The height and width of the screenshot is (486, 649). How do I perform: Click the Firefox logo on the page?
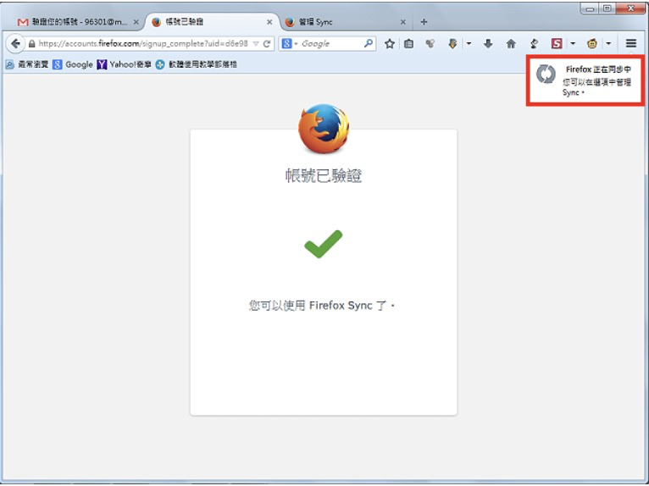[x=324, y=128]
